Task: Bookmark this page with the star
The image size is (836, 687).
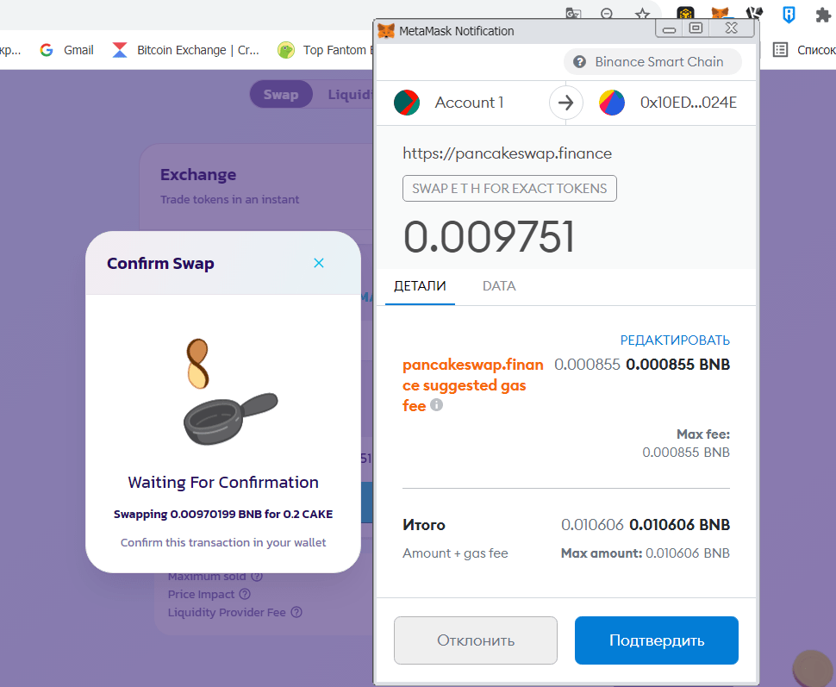Action: tap(642, 14)
